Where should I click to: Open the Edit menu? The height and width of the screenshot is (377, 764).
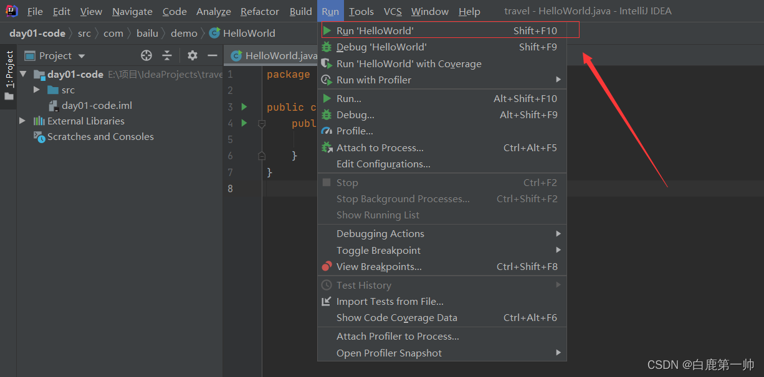[62, 11]
